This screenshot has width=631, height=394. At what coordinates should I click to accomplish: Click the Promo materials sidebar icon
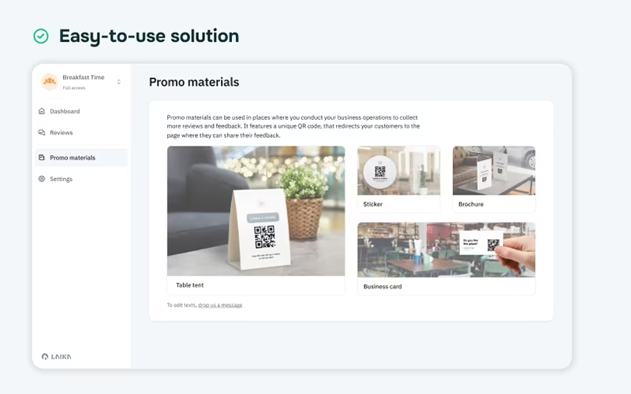pos(42,158)
